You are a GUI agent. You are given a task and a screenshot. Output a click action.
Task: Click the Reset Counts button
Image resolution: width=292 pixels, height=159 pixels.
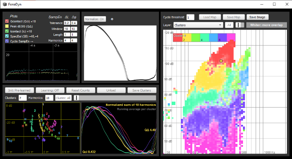coord(81,90)
